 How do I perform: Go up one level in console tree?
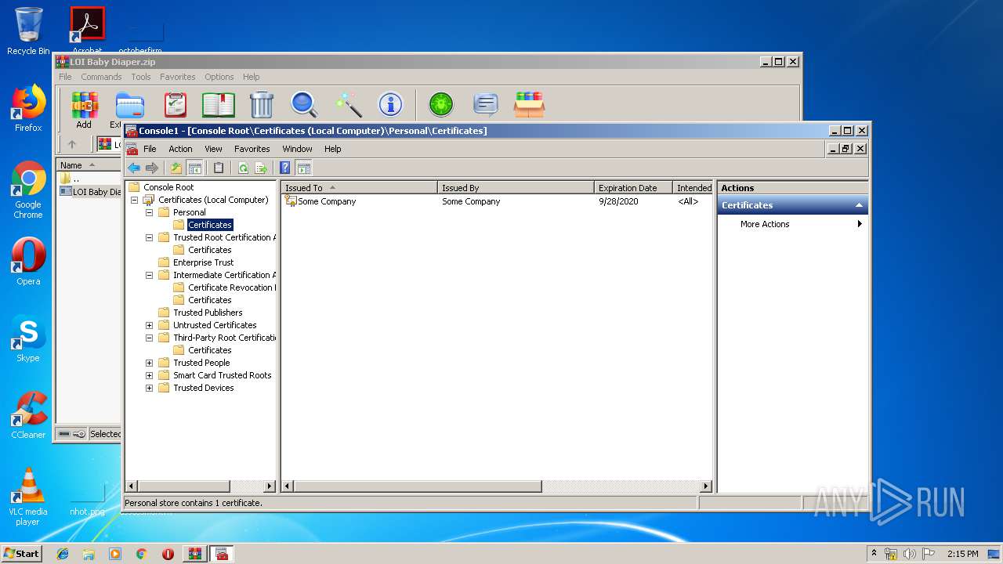pos(176,168)
